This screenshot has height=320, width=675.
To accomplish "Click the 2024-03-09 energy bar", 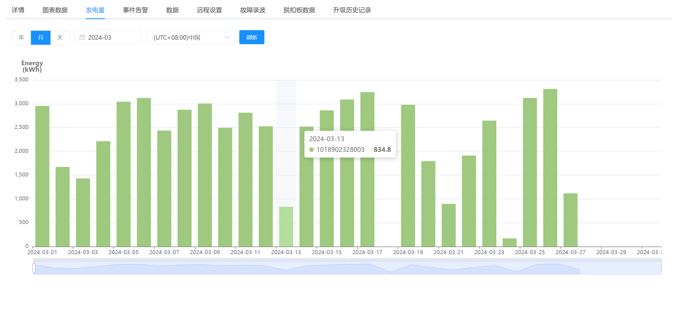I will coord(205,175).
